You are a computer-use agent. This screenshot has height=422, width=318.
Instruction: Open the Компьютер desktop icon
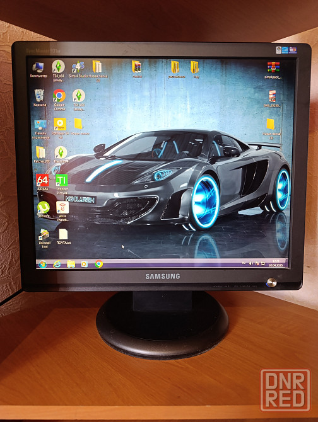(x=38, y=69)
